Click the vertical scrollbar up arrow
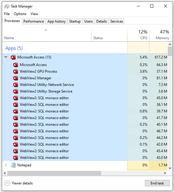174x192 pixels. point(170,44)
